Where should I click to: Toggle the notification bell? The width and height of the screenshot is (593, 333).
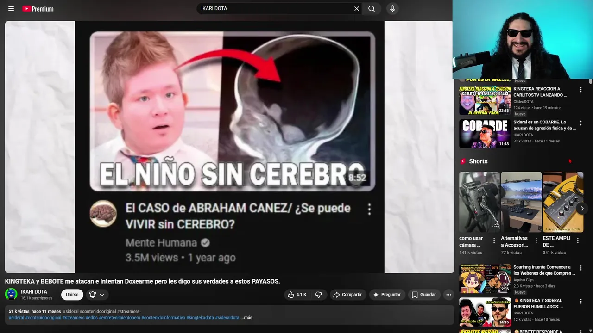93,295
